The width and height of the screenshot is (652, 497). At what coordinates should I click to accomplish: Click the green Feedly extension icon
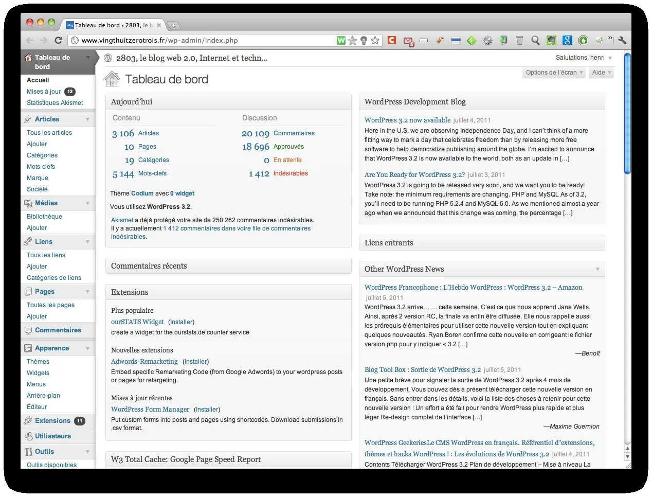(x=472, y=40)
